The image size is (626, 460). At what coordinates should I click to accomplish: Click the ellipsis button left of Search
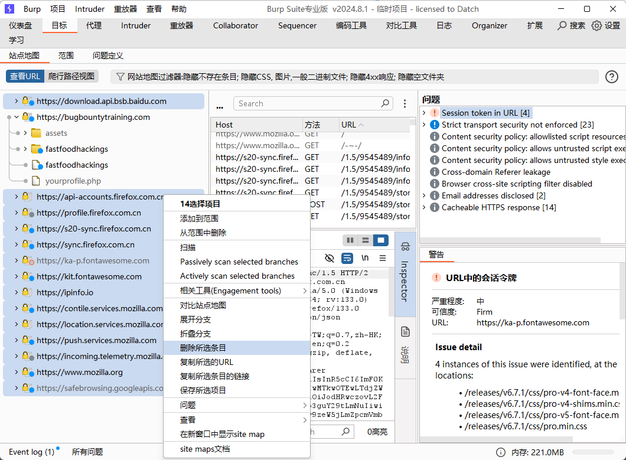220,106
